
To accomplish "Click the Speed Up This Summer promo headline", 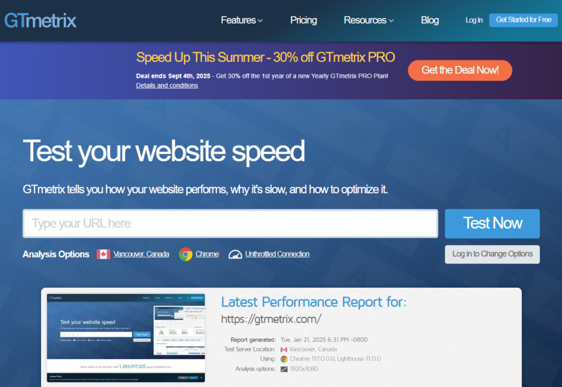I will coord(266,57).
